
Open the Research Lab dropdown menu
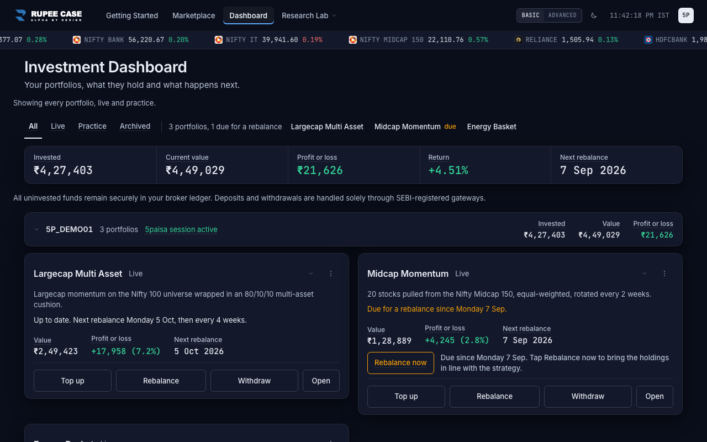pyautogui.click(x=309, y=15)
